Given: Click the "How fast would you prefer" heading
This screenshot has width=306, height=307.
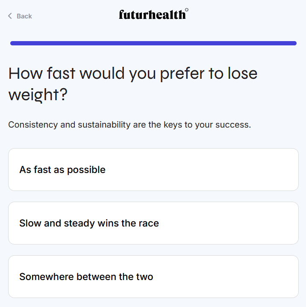Looking at the screenshot, I should [133, 74].
